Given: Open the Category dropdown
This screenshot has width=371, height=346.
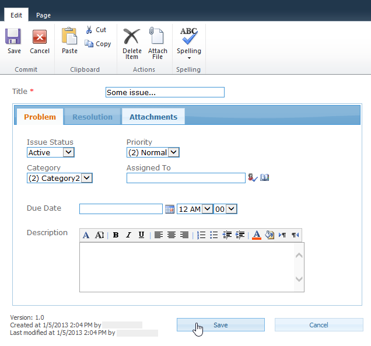Looking at the screenshot, I should pos(60,178).
